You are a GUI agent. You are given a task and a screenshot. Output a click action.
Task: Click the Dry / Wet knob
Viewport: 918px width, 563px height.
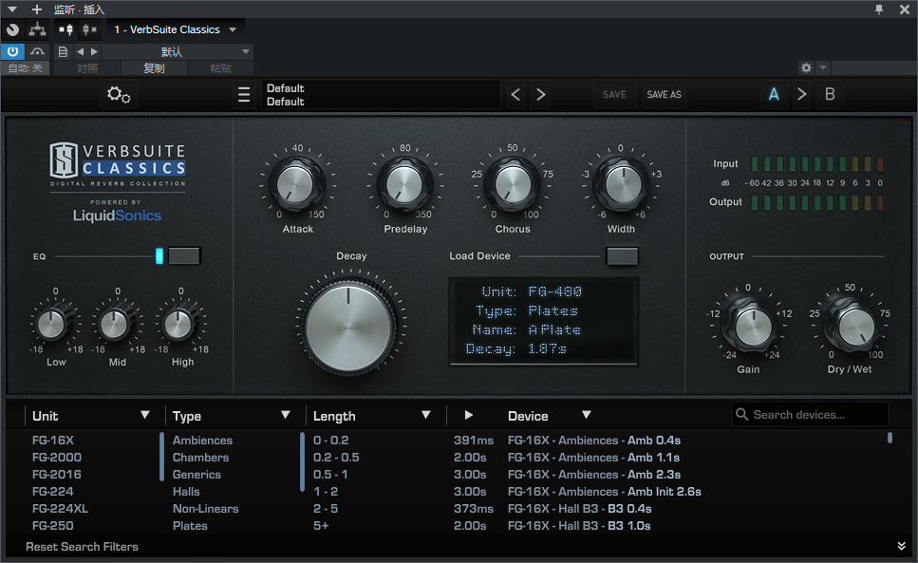click(854, 326)
